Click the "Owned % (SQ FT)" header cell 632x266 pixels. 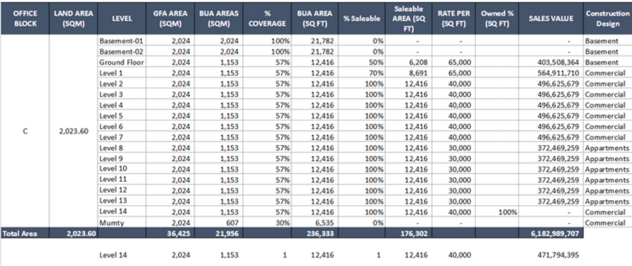coord(497,18)
